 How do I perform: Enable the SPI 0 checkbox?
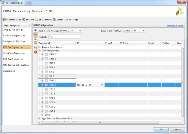click(46, 98)
